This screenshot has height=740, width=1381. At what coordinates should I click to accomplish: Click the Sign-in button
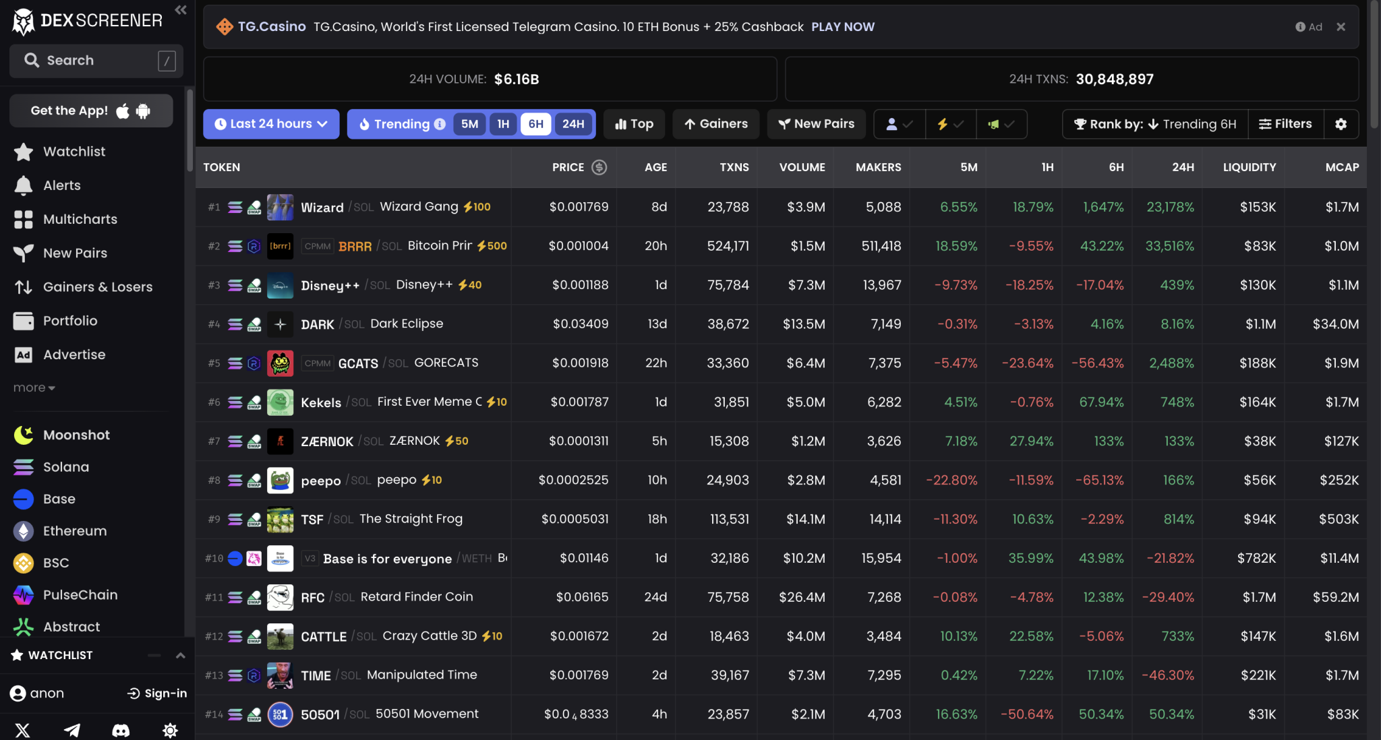tap(157, 693)
